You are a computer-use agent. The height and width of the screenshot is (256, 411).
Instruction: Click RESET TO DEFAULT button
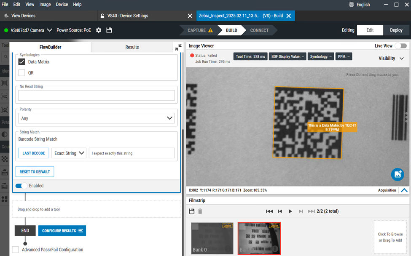pyautogui.click(x=35, y=172)
